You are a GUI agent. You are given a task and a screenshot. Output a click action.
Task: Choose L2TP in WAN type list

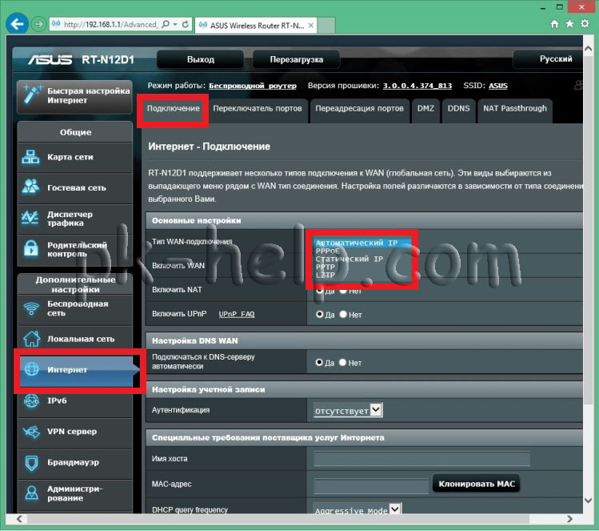tap(362, 275)
